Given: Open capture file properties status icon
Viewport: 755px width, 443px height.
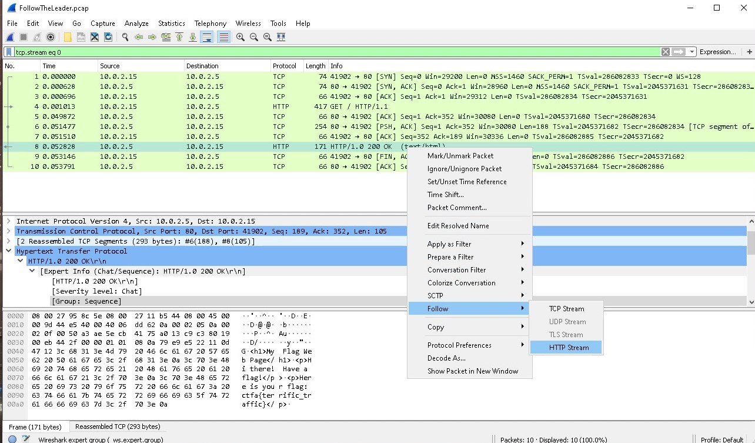Looking at the screenshot, I should point(26,439).
